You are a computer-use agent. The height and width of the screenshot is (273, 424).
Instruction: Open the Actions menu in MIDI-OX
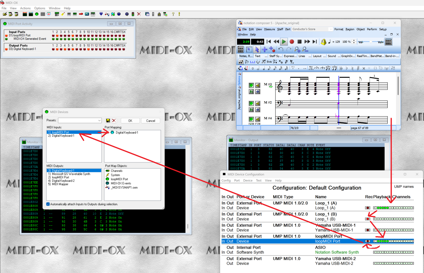coord(25,8)
